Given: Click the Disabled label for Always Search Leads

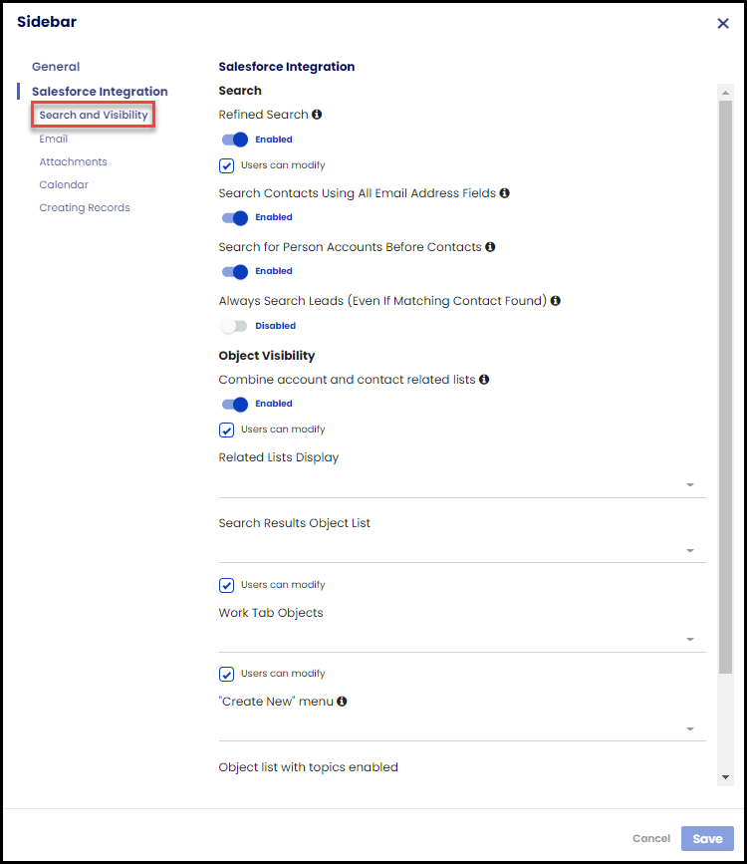Looking at the screenshot, I should [x=276, y=326].
